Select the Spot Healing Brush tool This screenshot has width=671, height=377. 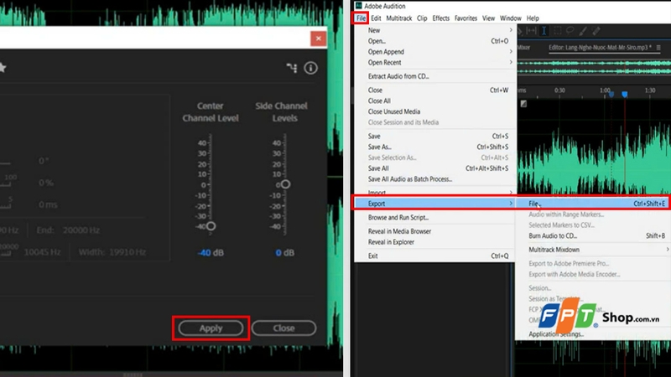(x=596, y=31)
